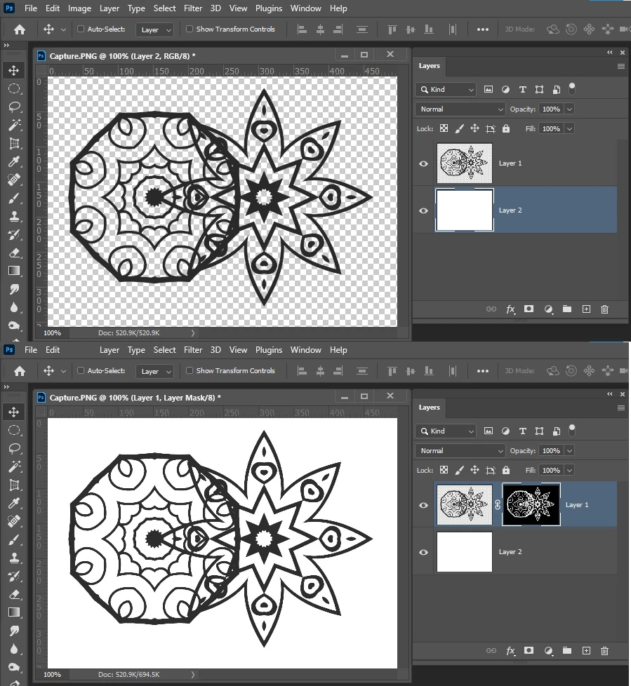Toggle Auto-Select checkbox in top options bar
The width and height of the screenshot is (631, 686).
[81, 29]
